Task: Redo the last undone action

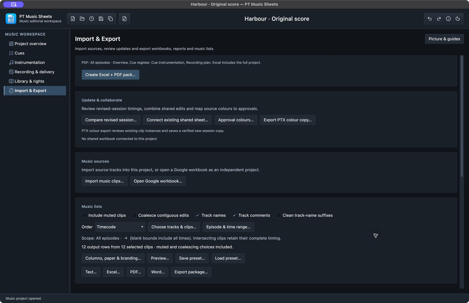Action: pos(439,19)
